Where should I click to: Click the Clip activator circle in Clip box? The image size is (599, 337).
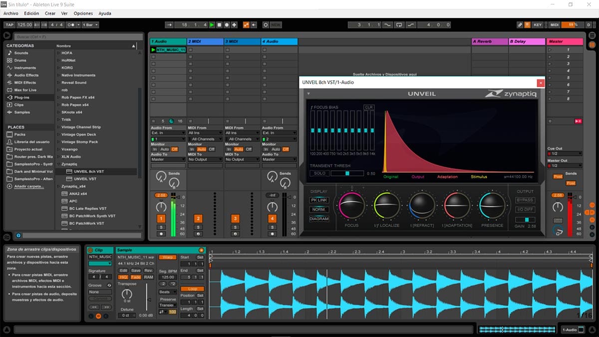89,250
